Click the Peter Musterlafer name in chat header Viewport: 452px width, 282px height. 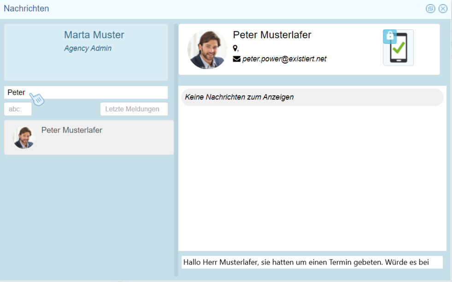point(272,35)
